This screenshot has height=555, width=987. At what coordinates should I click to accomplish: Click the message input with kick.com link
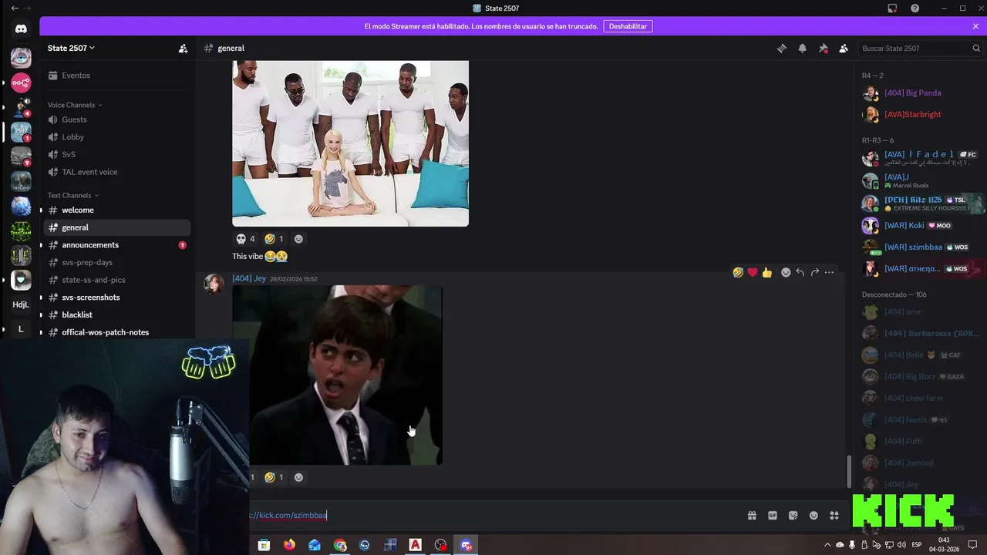click(x=493, y=515)
